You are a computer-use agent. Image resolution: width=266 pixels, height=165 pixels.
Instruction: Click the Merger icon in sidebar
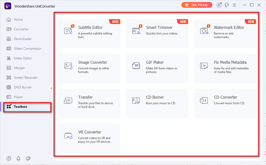(x=9, y=68)
